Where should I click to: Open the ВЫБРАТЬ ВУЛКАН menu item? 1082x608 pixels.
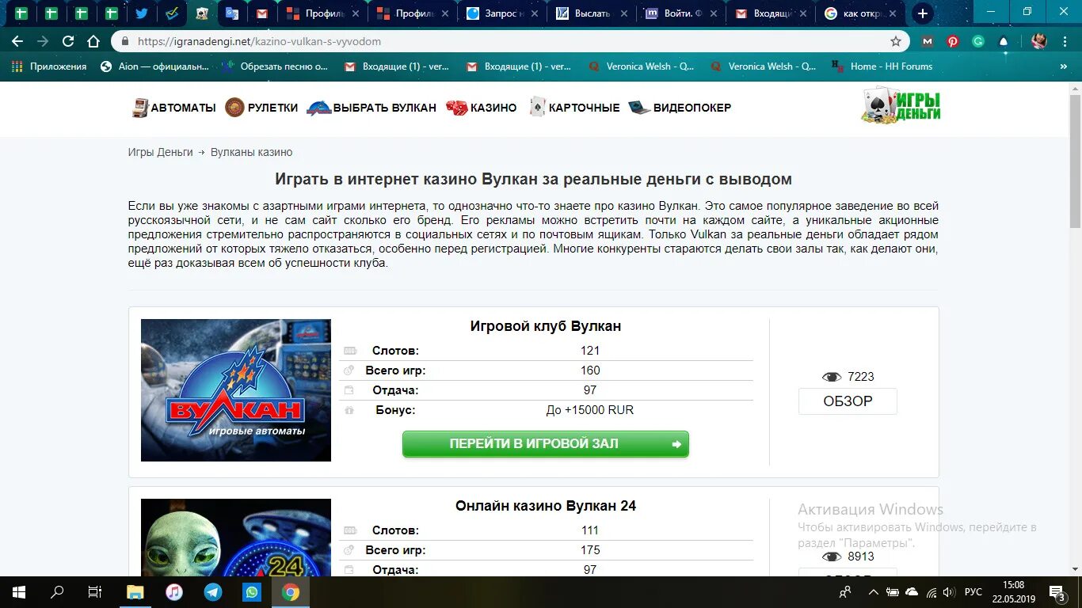point(371,108)
